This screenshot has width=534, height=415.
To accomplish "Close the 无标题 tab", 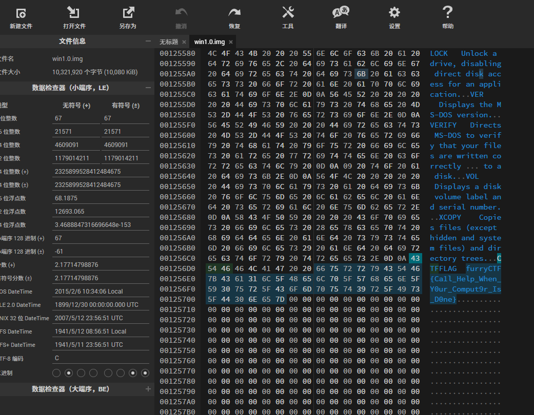I will [183, 42].
